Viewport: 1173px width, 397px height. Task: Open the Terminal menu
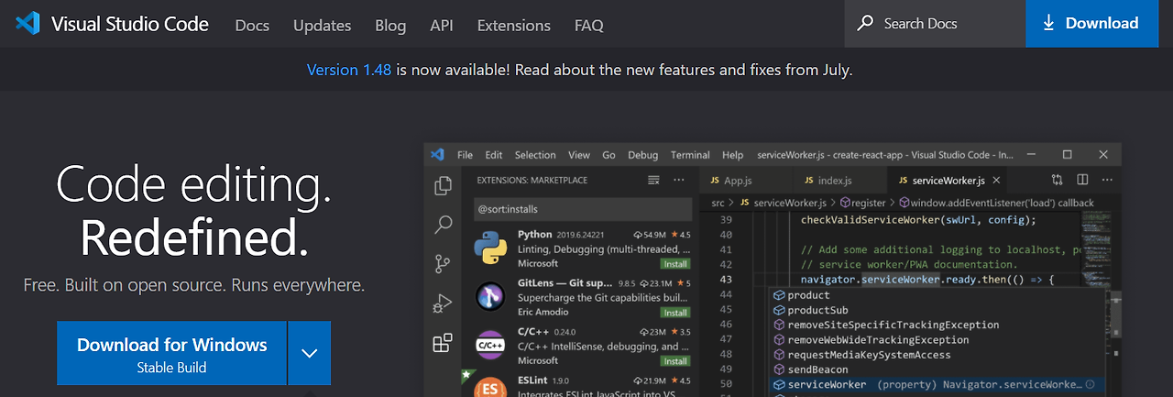(x=690, y=155)
